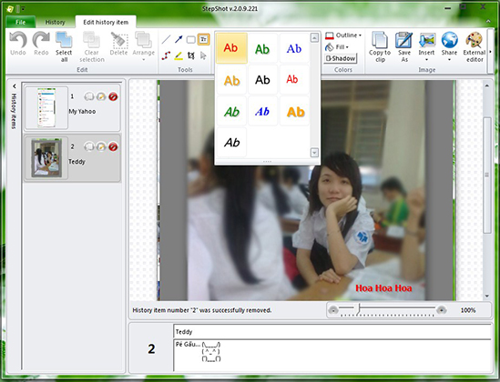Choose the upright green Ab text style

262,48
